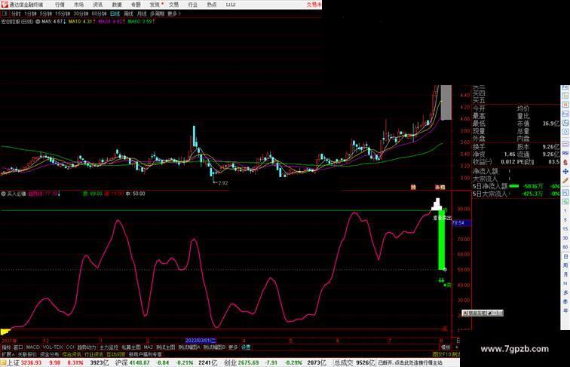Switch chart to 分时 period
This screenshot has width=570, height=367.
(16, 14)
